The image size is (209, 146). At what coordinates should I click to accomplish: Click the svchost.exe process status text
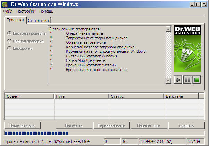pos(47,141)
